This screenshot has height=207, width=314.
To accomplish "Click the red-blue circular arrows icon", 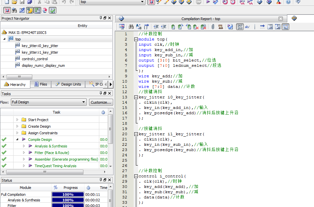I will point(45,10).
